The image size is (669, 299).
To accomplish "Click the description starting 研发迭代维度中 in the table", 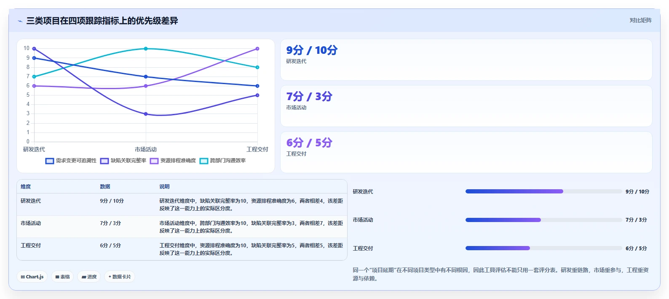I will click(x=251, y=205).
